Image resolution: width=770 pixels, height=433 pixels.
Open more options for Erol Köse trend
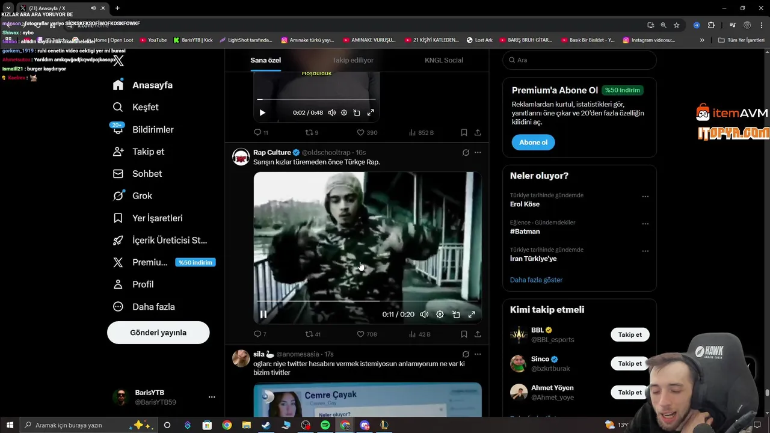pyautogui.click(x=645, y=196)
